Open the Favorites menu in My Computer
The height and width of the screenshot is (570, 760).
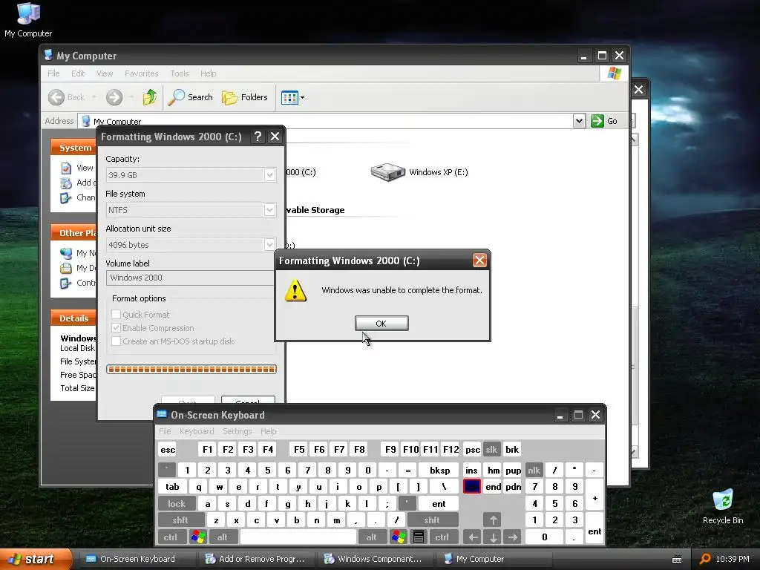coord(142,73)
